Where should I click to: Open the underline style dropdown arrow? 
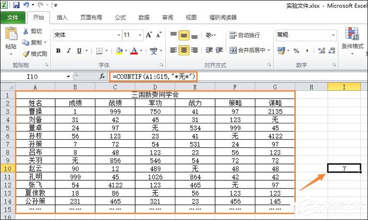pos(87,51)
